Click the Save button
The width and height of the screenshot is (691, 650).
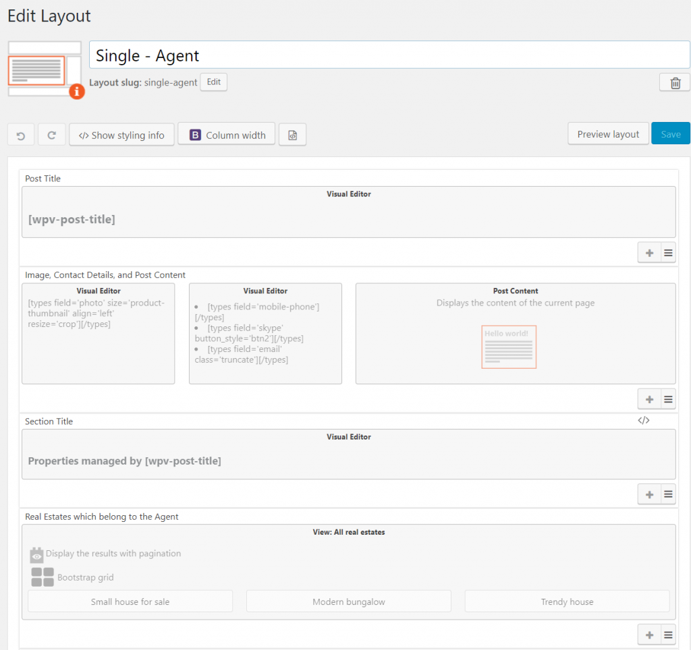click(x=670, y=134)
